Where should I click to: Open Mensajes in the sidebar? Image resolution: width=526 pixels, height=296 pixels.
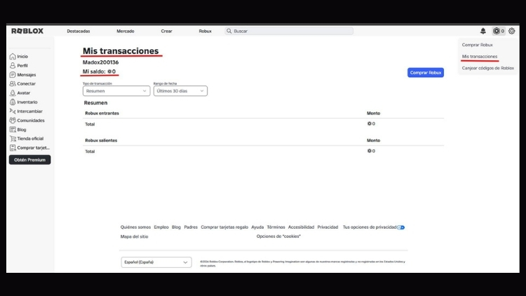(x=26, y=74)
